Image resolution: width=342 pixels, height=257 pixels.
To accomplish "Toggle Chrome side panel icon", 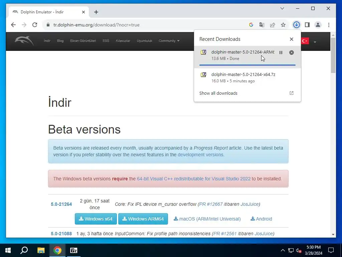I will pyautogui.click(x=307, y=25).
